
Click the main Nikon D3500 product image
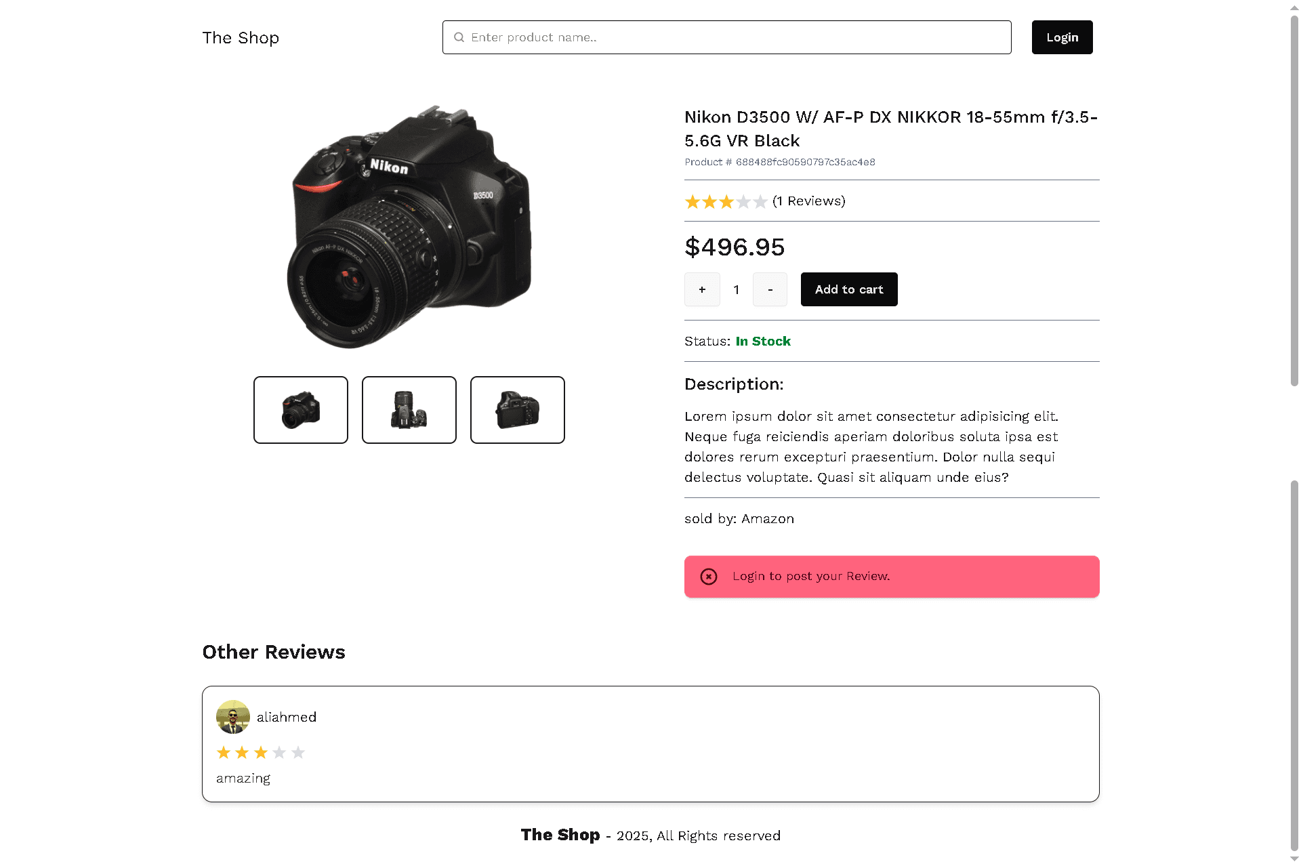tap(409, 227)
